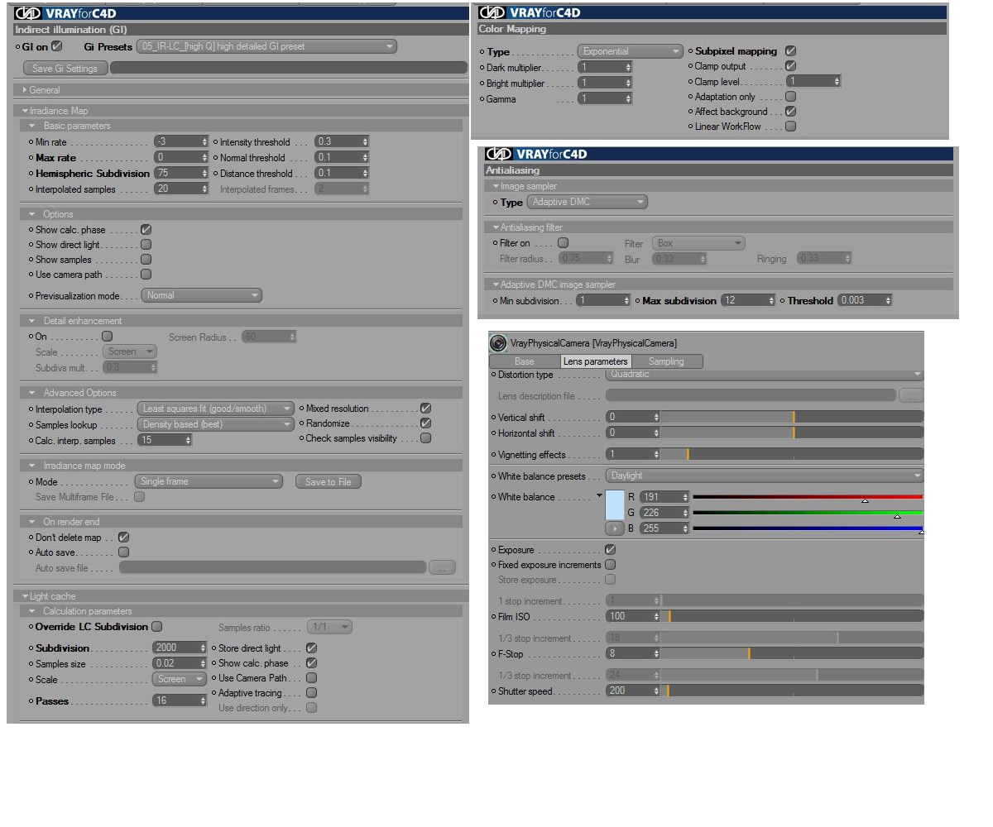993x827 pixels.
Task: Adjust the Film ISO slider
Action: point(792,616)
